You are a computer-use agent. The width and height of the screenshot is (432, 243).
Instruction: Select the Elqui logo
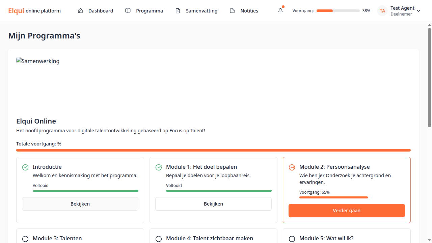click(x=16, y=10)
